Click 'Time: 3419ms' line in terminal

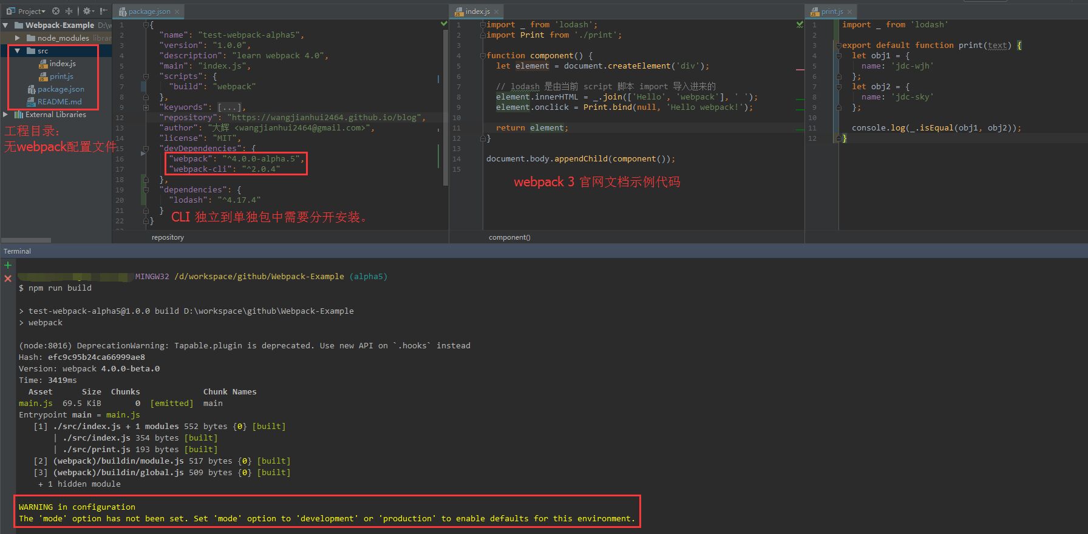coord(48,380)
